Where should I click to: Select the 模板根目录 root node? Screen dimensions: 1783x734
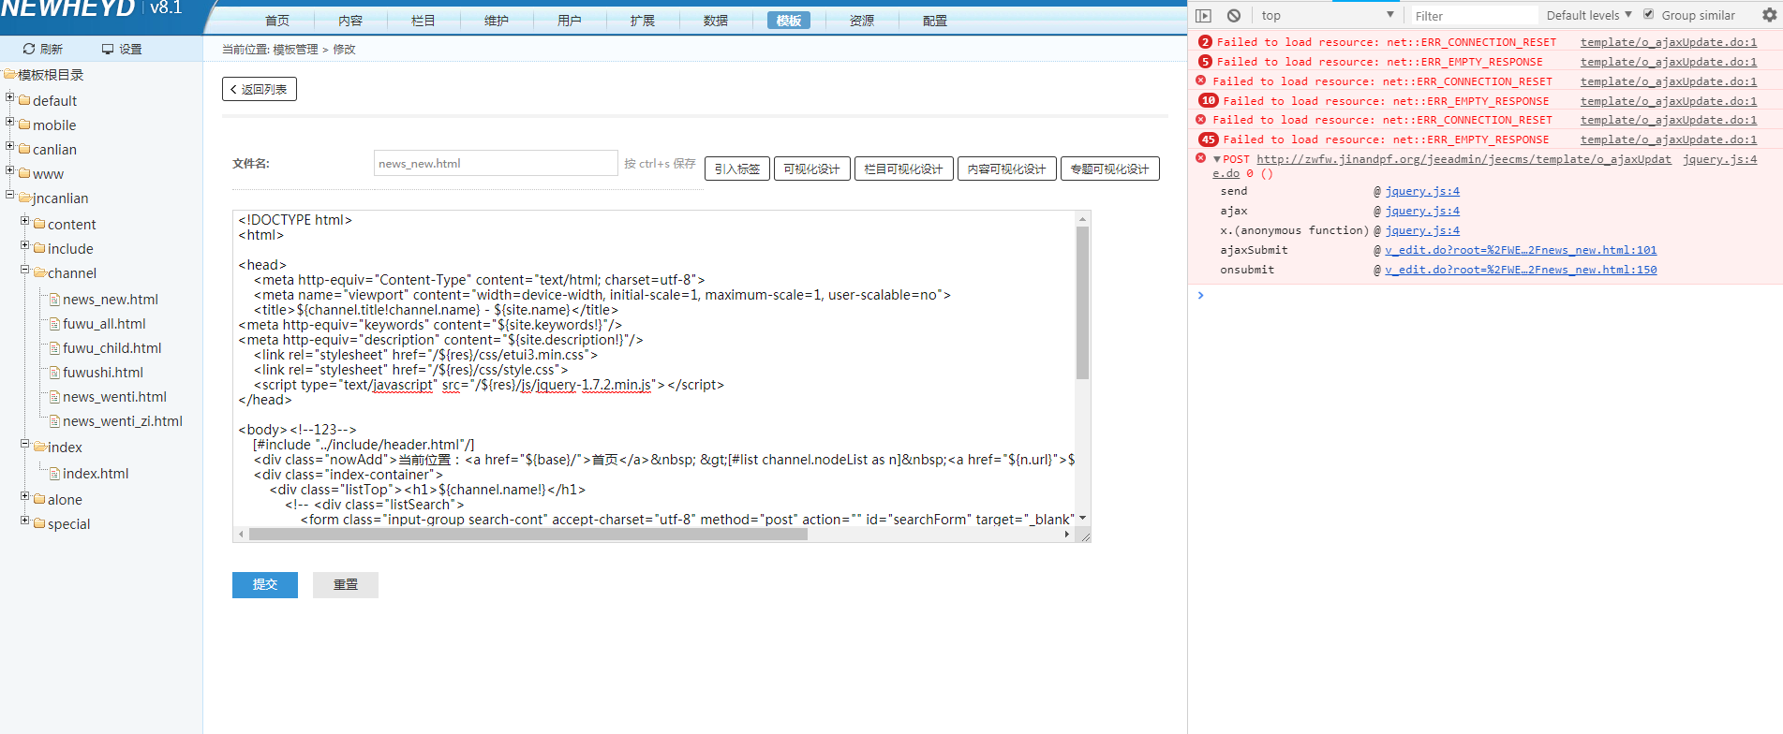[x=51, y=75]
